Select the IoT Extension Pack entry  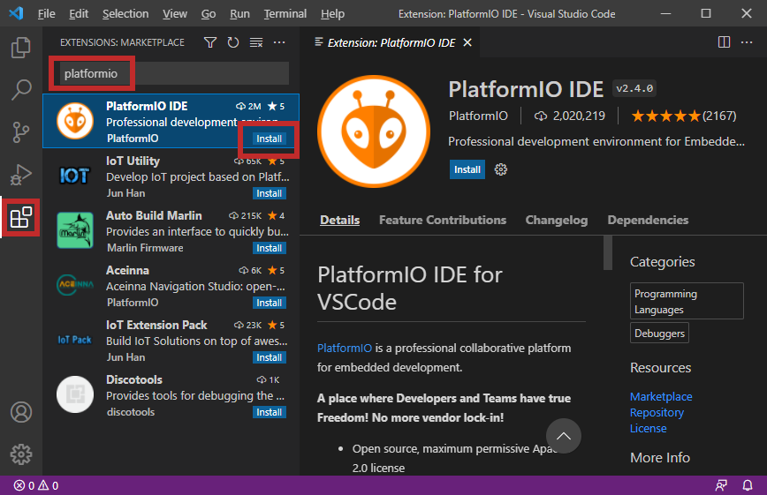click(x=171, y=341)
